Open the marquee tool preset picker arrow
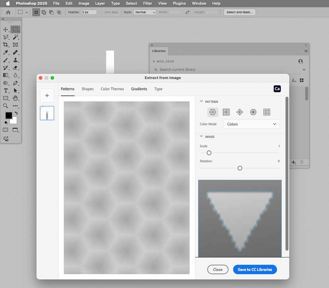The image size is (329, 288). 27,13
